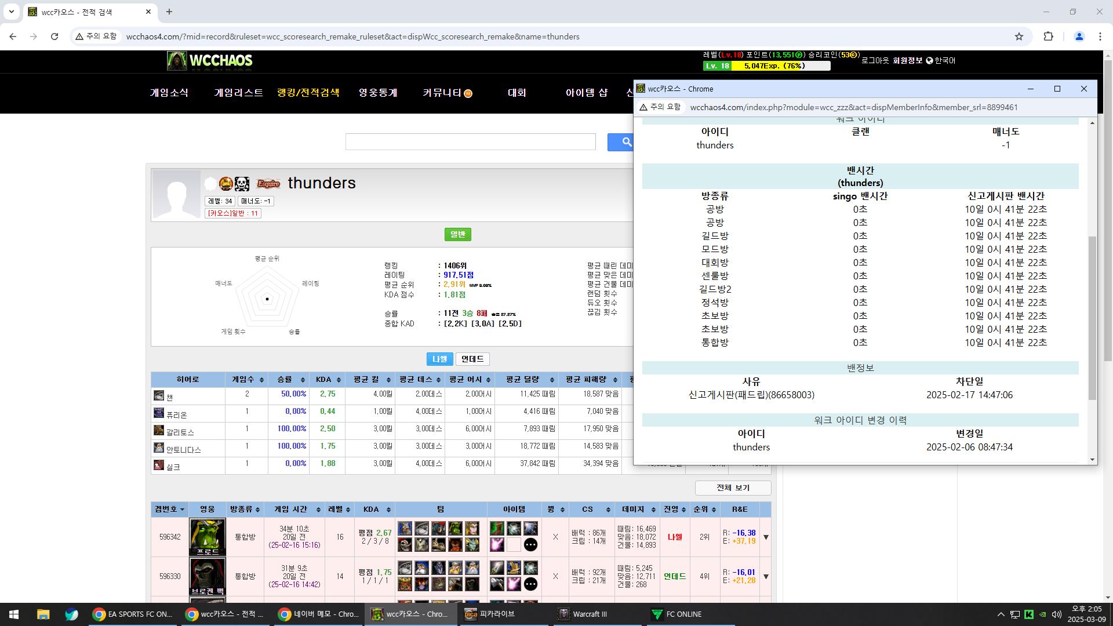The width and height of the screenshot is (1113, 626).
Task: Select the ban reason 신고게시판(패드립)(86658003)
Action: (x=751, y=395)
